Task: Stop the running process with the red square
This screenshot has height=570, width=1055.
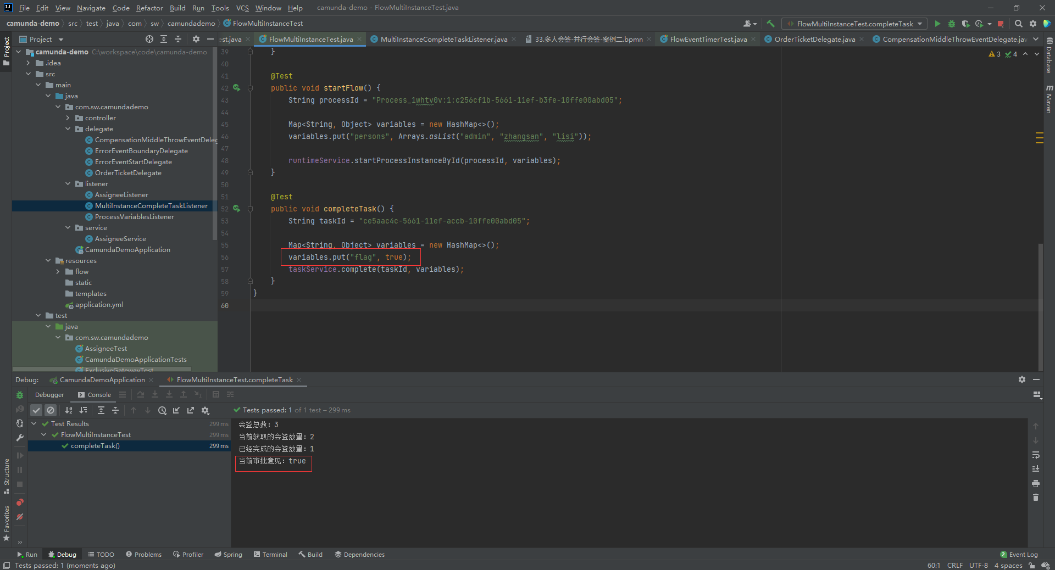Action: [1001, 24]
